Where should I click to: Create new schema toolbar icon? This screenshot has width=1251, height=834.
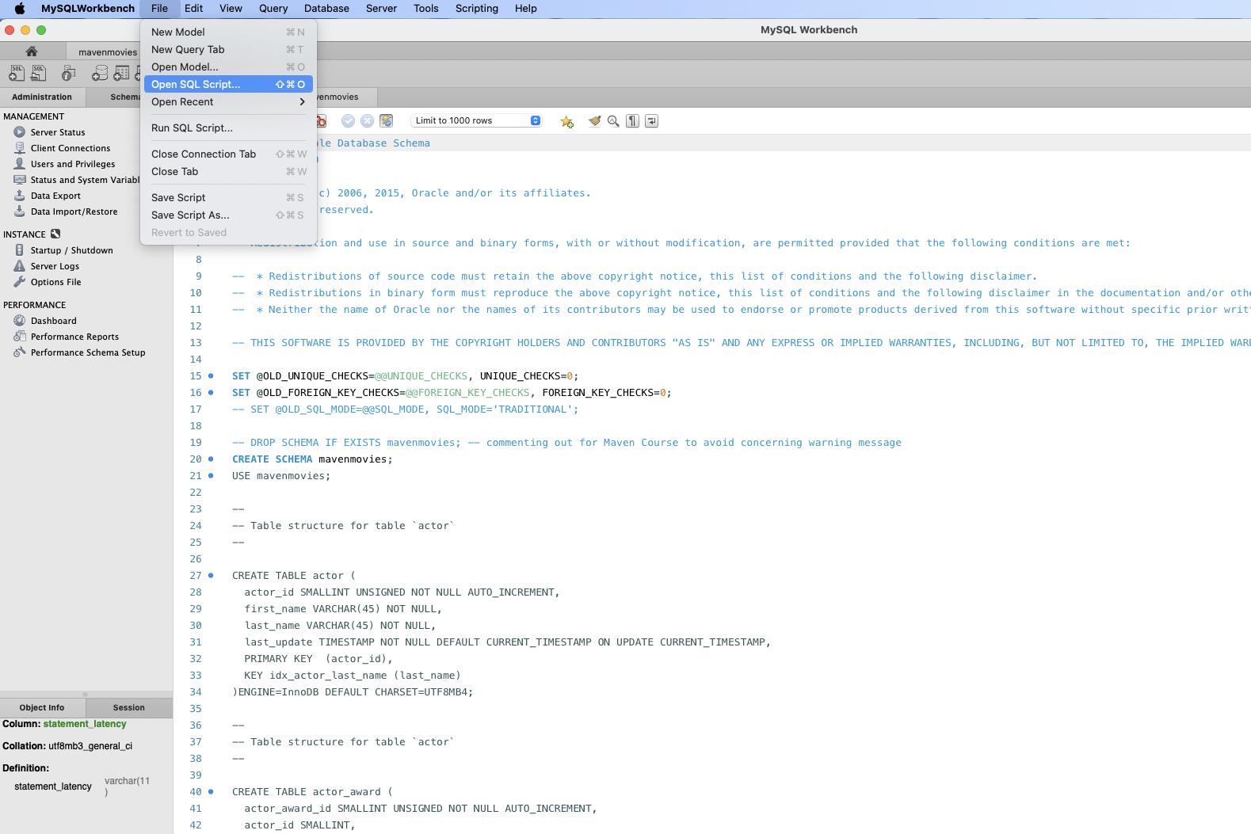(100, 73)
